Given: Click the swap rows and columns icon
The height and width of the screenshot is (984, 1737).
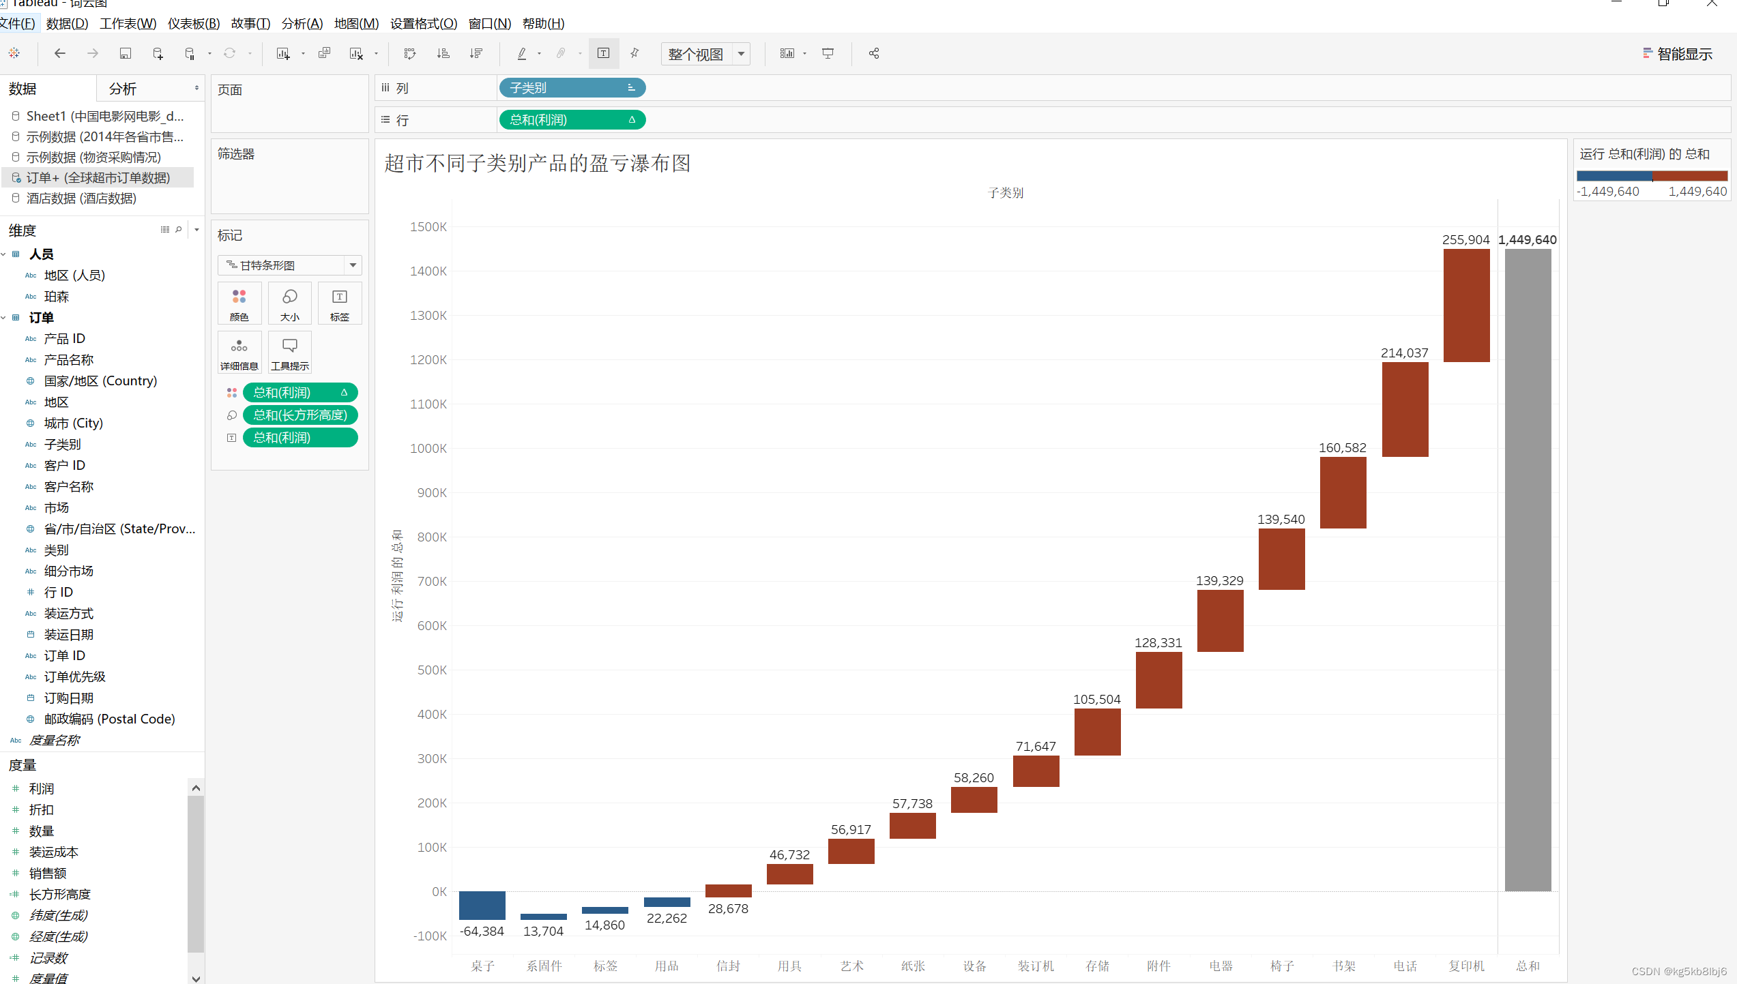Looking at the screenshot, I should [x=410, y=53].
